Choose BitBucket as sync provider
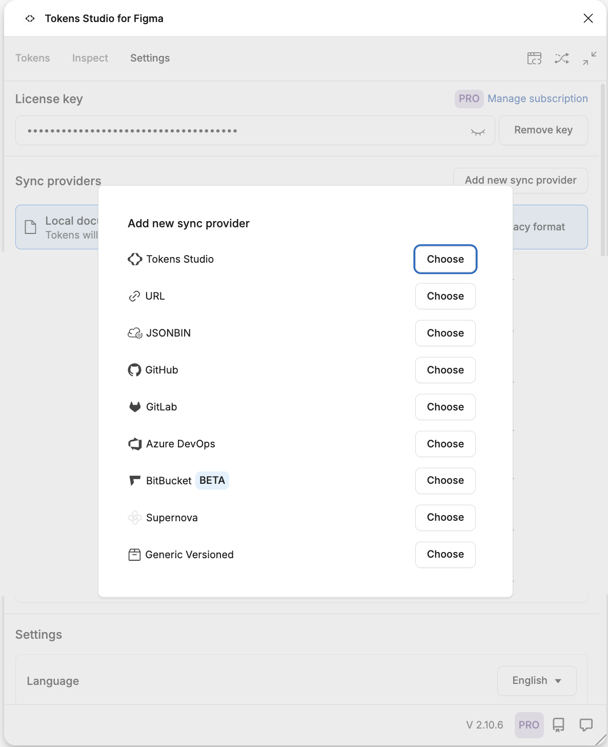The image size is (608, 747). pos(445,481)
